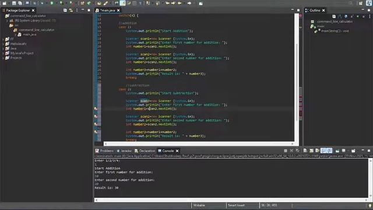The image size is (373, 210).
Task: Toggle show console when standard error changes
Action: pos(329,150)
